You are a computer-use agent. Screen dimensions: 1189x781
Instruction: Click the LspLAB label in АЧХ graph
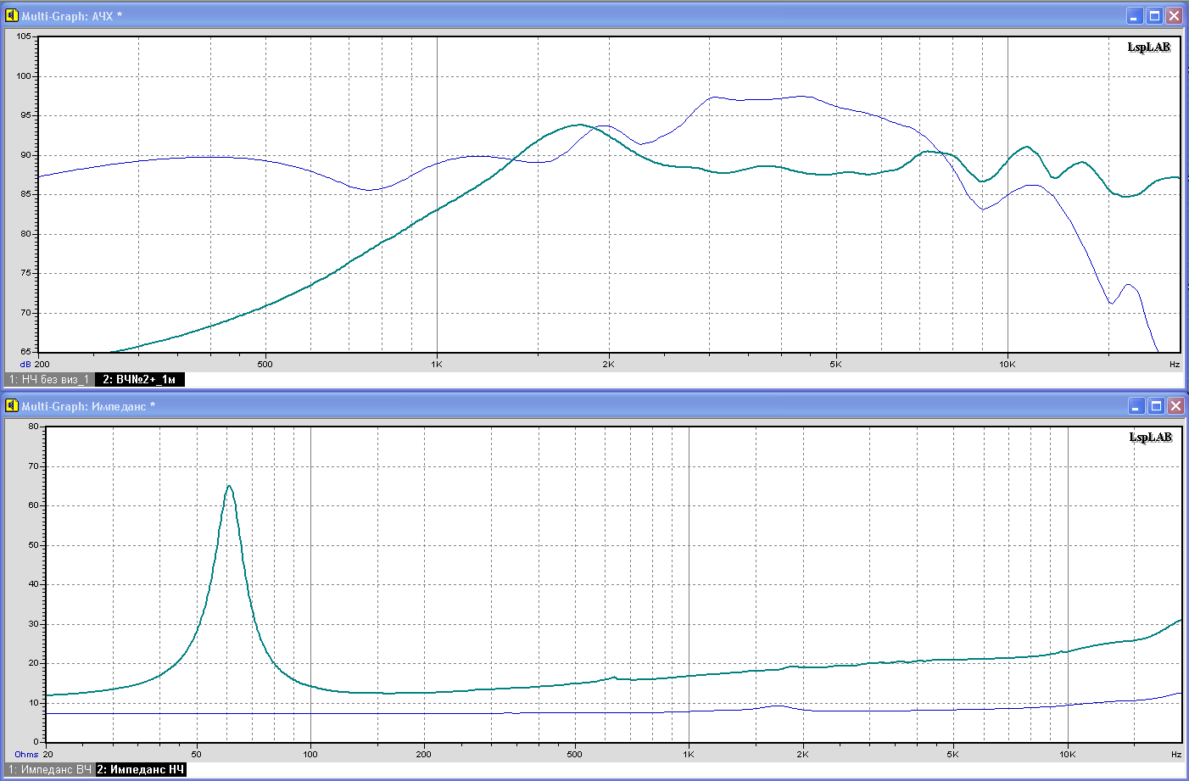(1148, 47)
